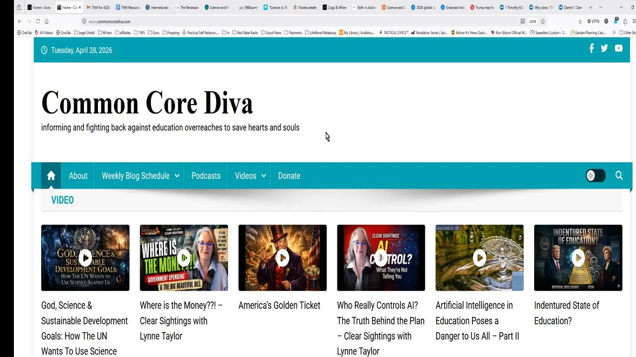The width and height of the screenshot is (636, 357).
Task: Expand Weekly Blog Schedule dropdown arrow
Action: (x=177, y=176)
